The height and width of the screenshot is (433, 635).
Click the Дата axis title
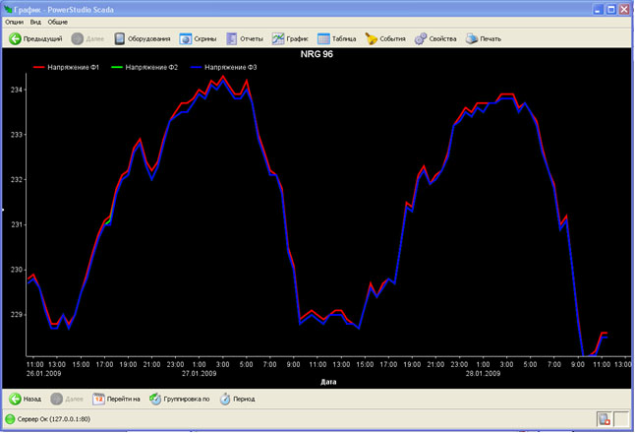(328, 382)
